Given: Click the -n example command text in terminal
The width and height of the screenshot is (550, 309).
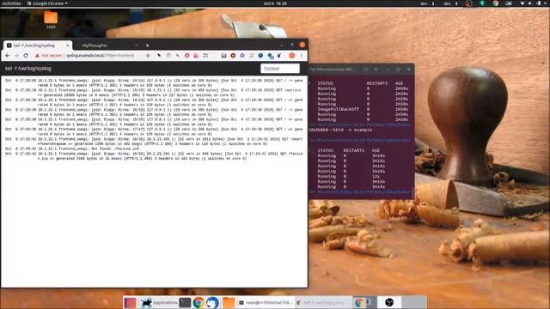Looking at the screenshot, I should 359,130.
